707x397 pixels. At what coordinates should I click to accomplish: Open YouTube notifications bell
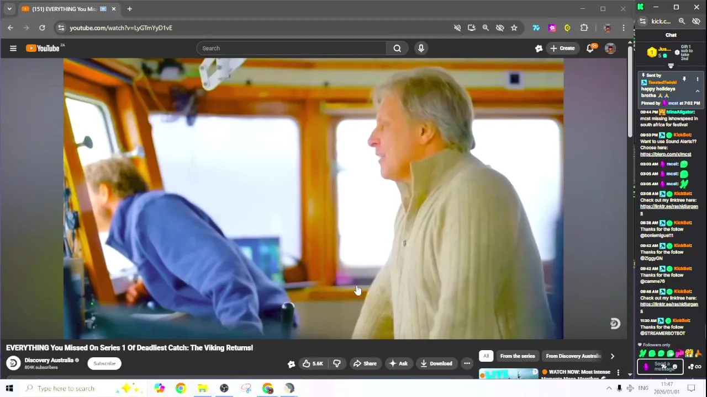[x=590, y=49]
